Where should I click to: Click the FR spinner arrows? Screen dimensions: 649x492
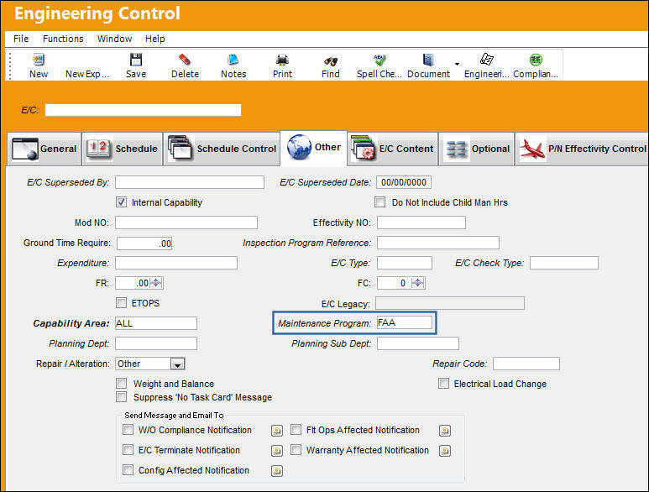(156, 283)
